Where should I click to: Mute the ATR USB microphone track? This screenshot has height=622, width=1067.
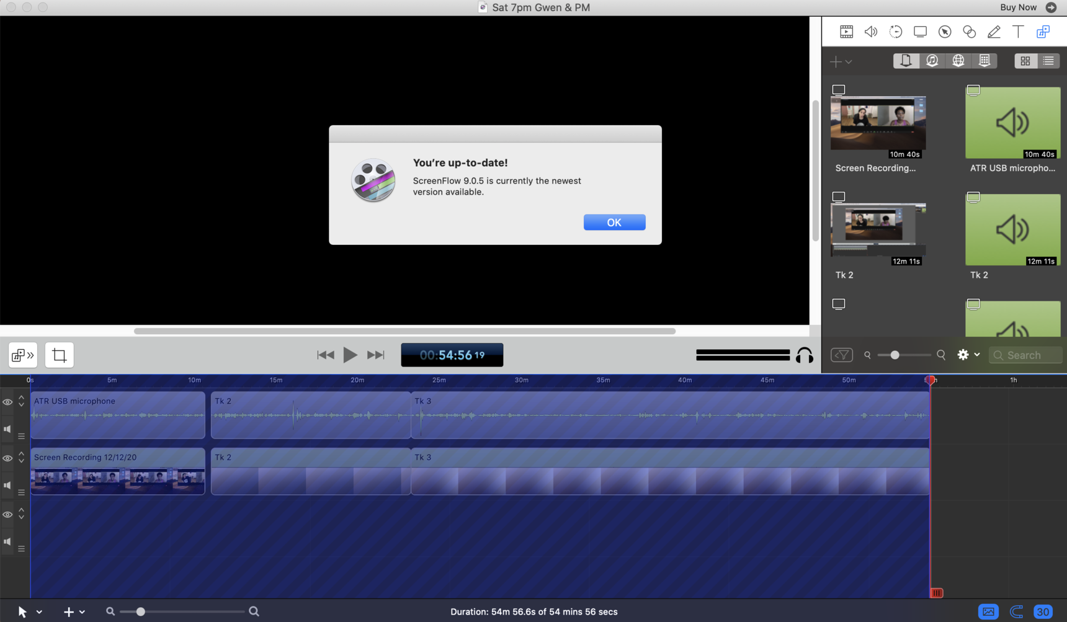coord(7,429)
